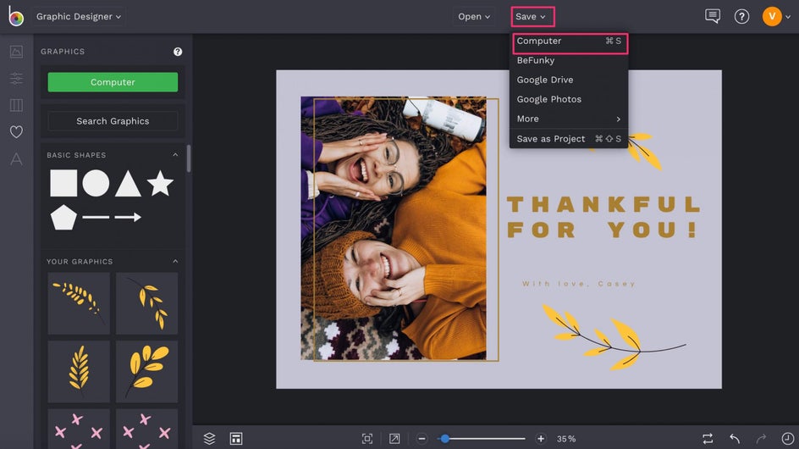Open the Layers panel icon
Screen dimensions: 799x449
(210, 438)
